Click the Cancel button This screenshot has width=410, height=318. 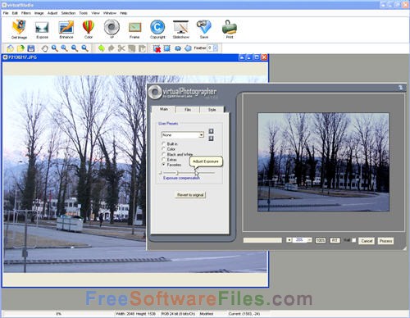click(x=367, y=241)
